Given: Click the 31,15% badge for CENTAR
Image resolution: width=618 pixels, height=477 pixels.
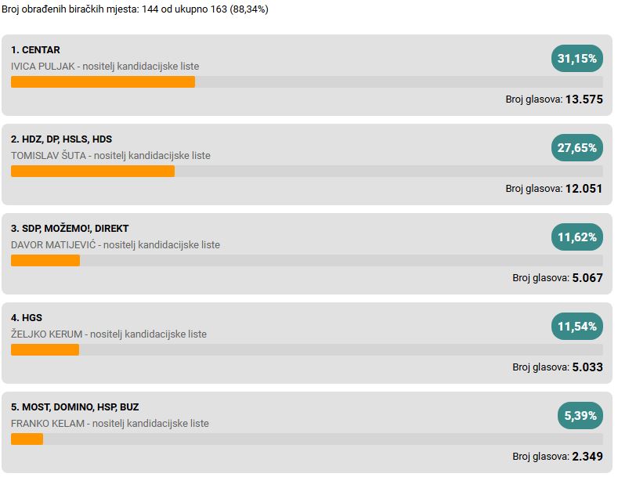Looking at the screenshot, I should (x=577, y=58).
